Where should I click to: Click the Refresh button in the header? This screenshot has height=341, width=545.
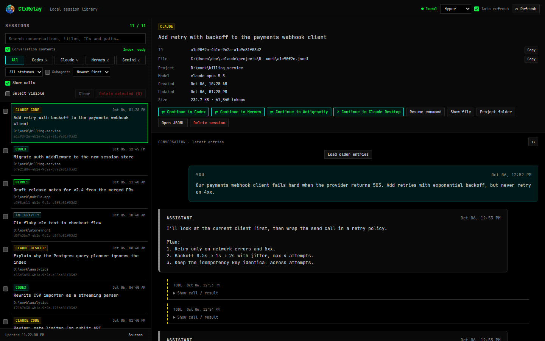pos(526,9)
